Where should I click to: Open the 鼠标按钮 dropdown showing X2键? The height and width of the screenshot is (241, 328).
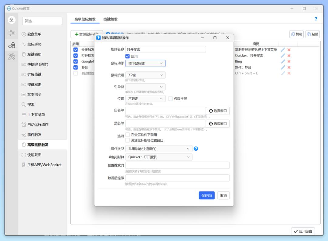click(x=145, y=75)
